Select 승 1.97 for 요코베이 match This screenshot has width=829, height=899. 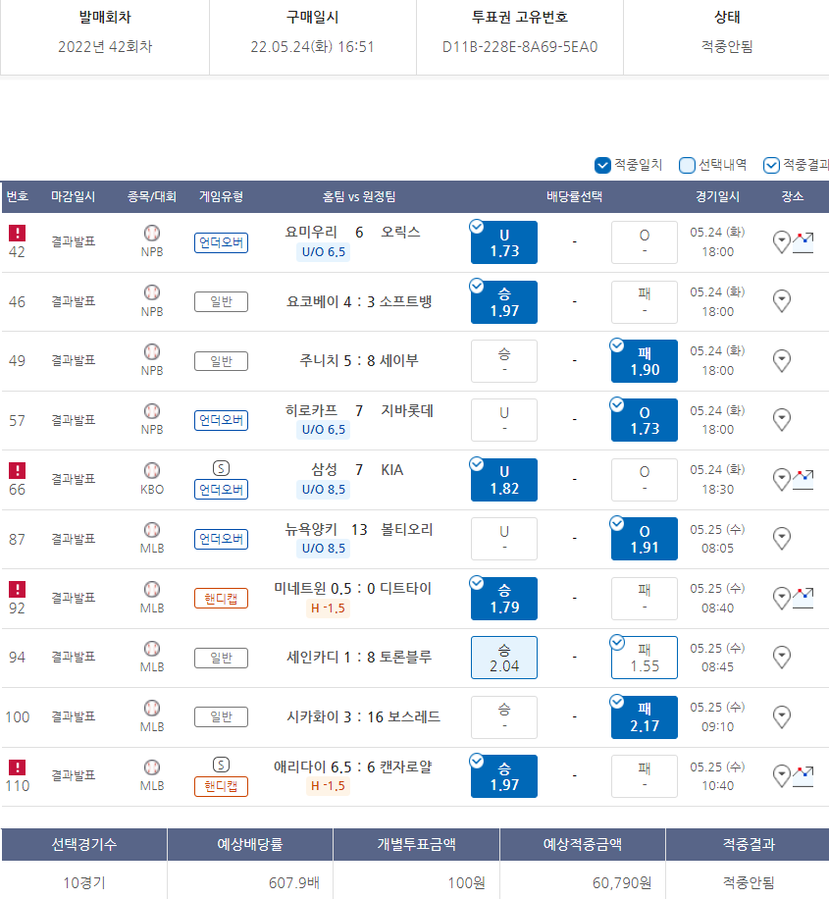coord(504,302)
